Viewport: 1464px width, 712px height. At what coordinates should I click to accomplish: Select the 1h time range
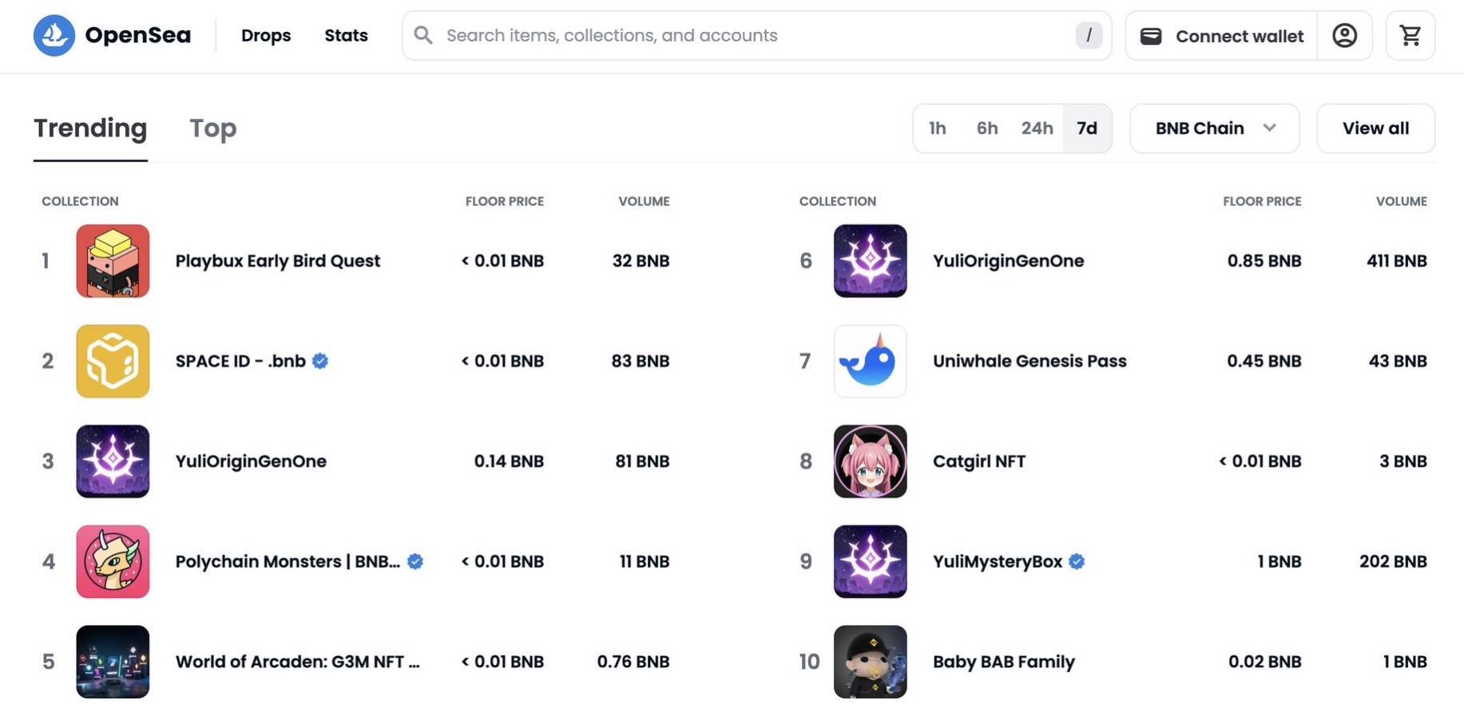(x=938, y=128)
